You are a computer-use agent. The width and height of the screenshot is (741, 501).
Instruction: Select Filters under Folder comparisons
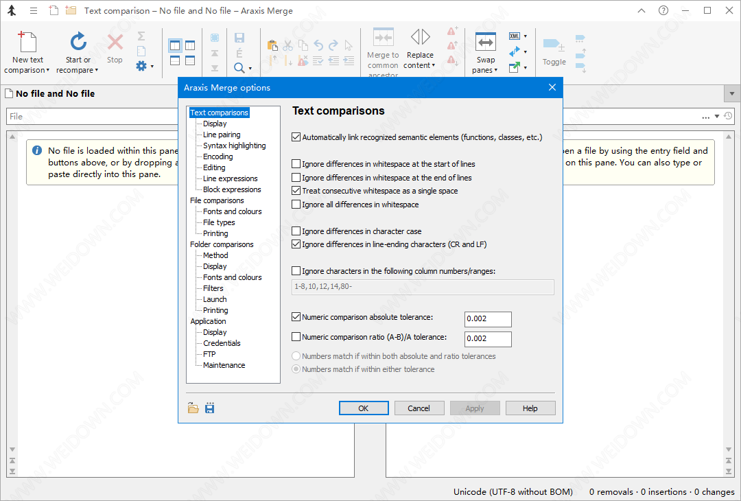213,288
